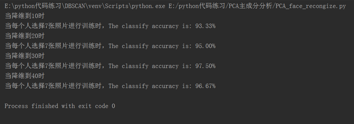Click the word "accuracy" on the 96.67% line
The height and width of the screenshot is (124, 354).
pyautogui.click(x=165, y=86)
